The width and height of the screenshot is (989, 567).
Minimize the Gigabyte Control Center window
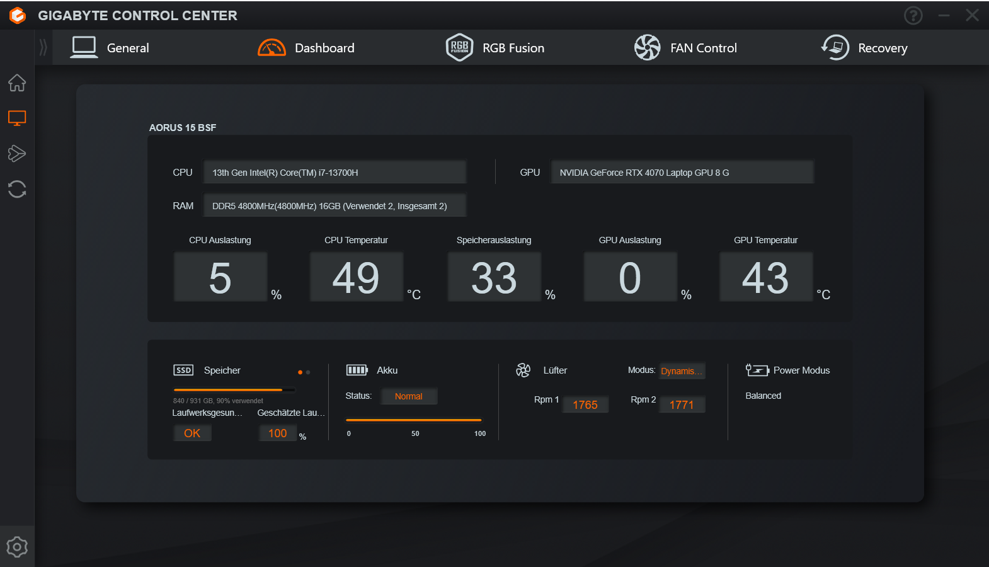click(x=944, y=15)
